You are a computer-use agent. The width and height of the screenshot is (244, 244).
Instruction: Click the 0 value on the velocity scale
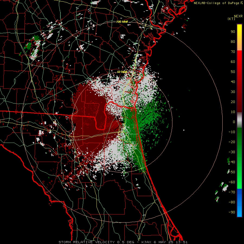[x=234, y=122]
